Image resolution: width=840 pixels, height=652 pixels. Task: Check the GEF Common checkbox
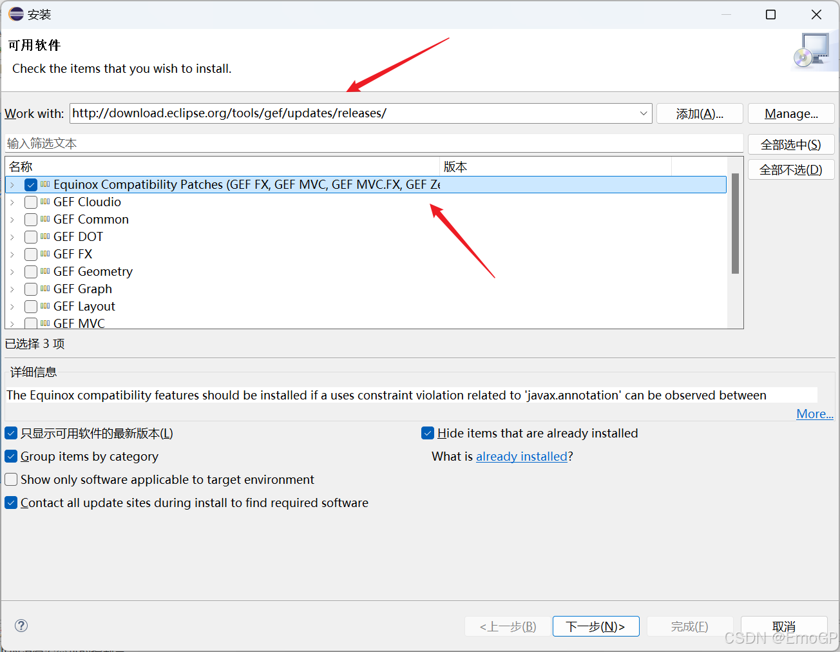31,220
